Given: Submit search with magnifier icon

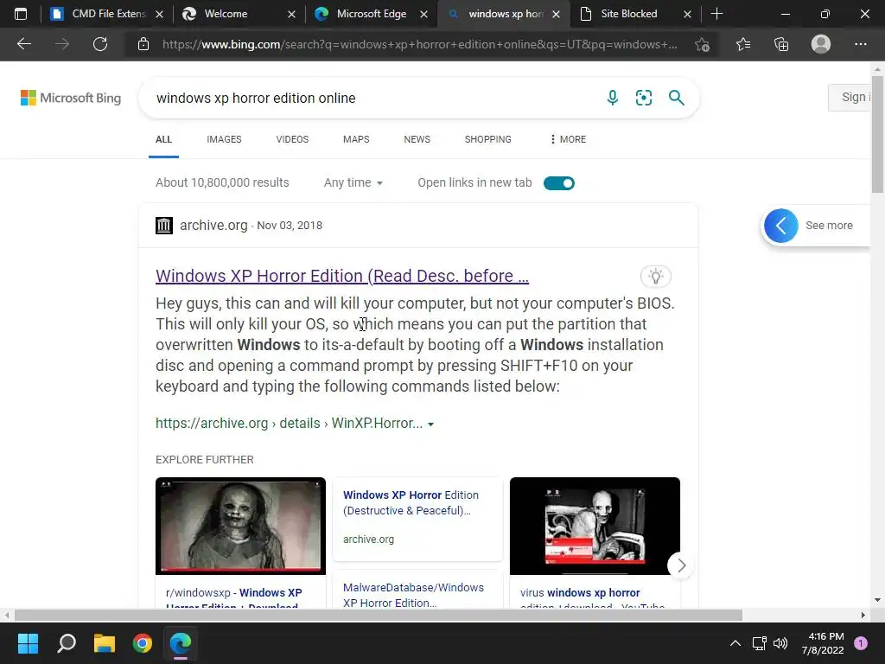Looking at the screenshot, I should [676, 98].
